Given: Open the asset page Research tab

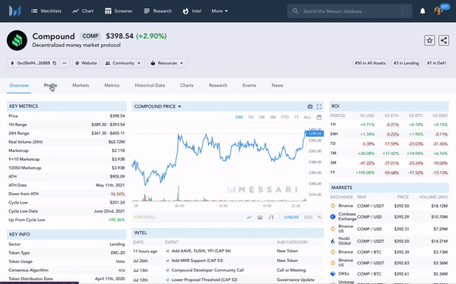Looking at the screenshot, I should (x=218, y=86).
